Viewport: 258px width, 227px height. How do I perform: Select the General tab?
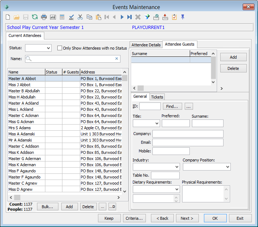point(140,96)
